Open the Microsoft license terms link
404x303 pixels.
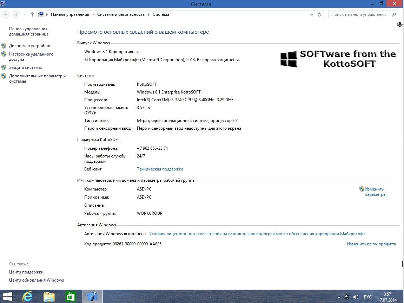click(x=257, y=234)
